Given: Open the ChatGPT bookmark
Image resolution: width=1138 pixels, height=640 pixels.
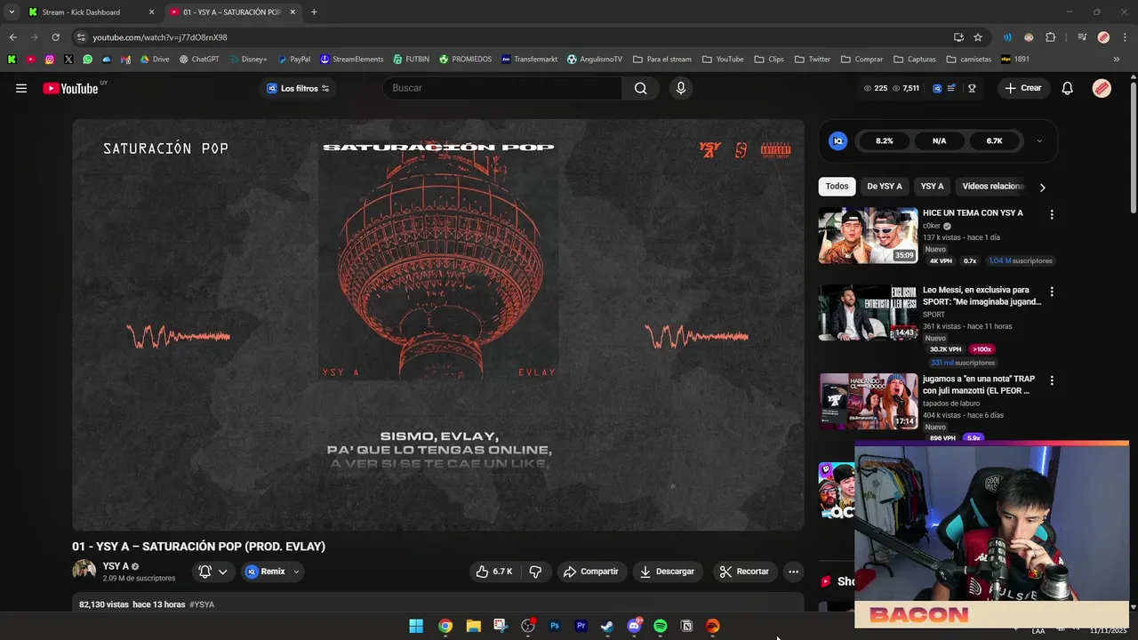Looking at the screenshot, I should click(x=198, y=60).
